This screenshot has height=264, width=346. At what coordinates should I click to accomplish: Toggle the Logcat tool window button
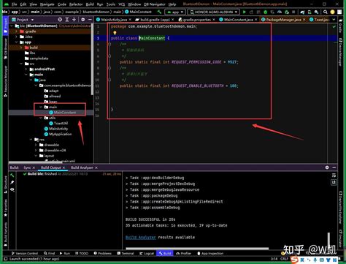click(147, 254)
